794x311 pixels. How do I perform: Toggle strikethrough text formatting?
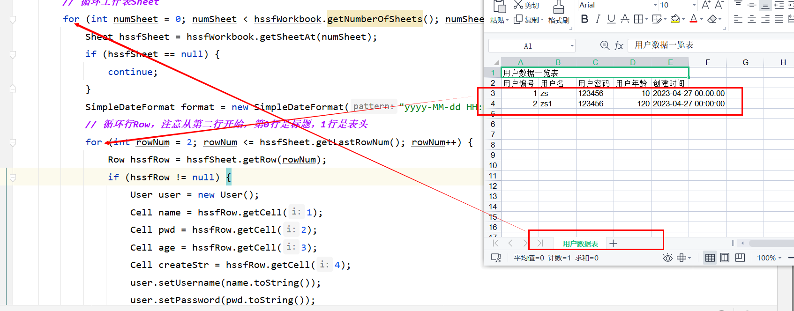click(625, 19)
